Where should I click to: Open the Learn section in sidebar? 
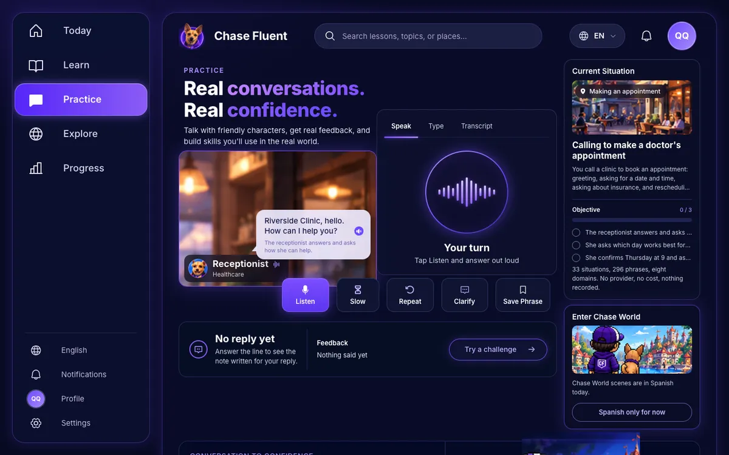pos(81,66)
